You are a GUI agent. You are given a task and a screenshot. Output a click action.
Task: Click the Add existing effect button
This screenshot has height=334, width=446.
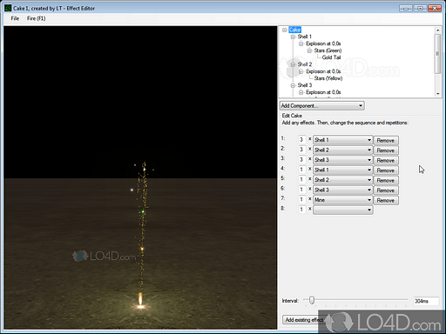pyautogui.click(x=304, y=320)
